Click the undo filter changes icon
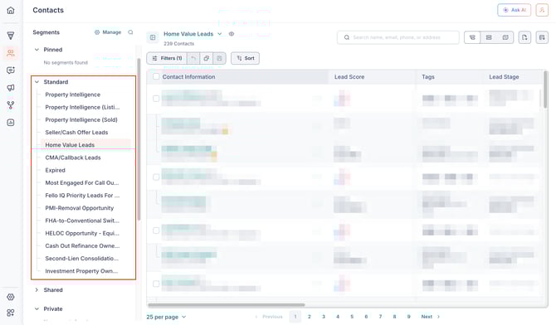Screen dimensions: 556x325 pos(193,58)
